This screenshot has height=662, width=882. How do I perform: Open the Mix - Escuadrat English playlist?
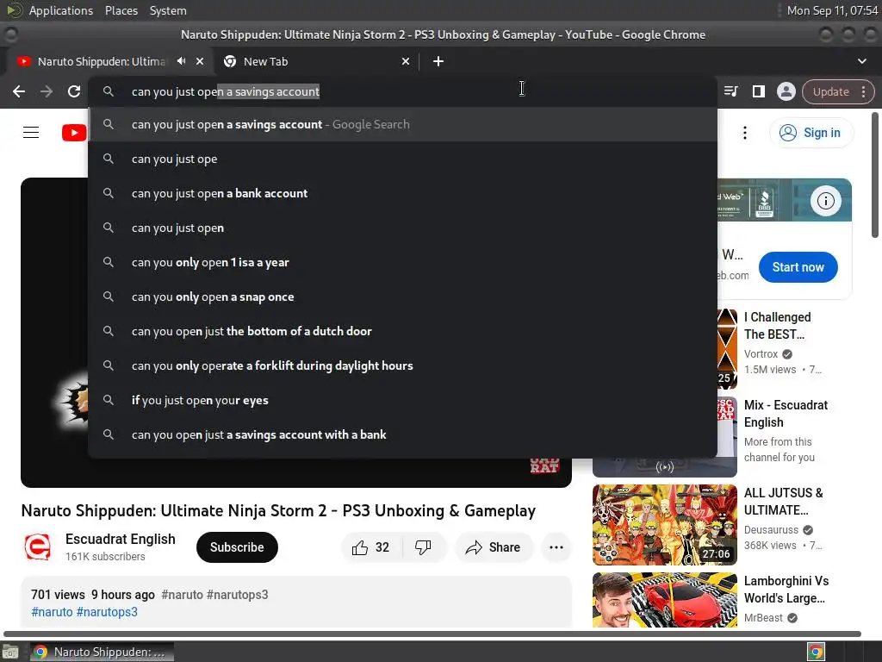click(x=786, y=414)
